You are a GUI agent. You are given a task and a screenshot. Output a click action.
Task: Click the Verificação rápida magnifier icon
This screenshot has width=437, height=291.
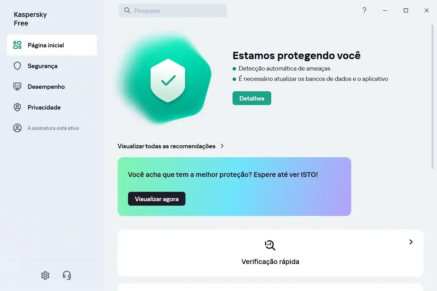tap(270, 245)
